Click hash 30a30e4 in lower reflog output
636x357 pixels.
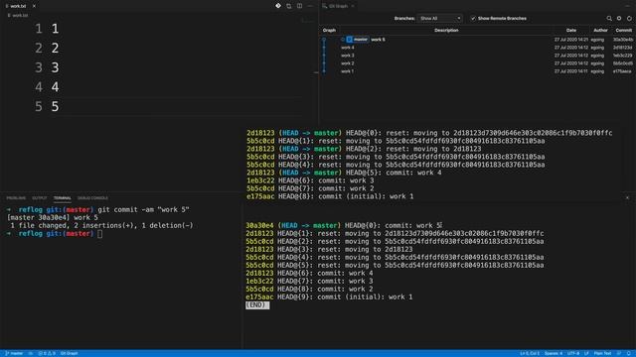pyautogui.click(x=259, y=225)
